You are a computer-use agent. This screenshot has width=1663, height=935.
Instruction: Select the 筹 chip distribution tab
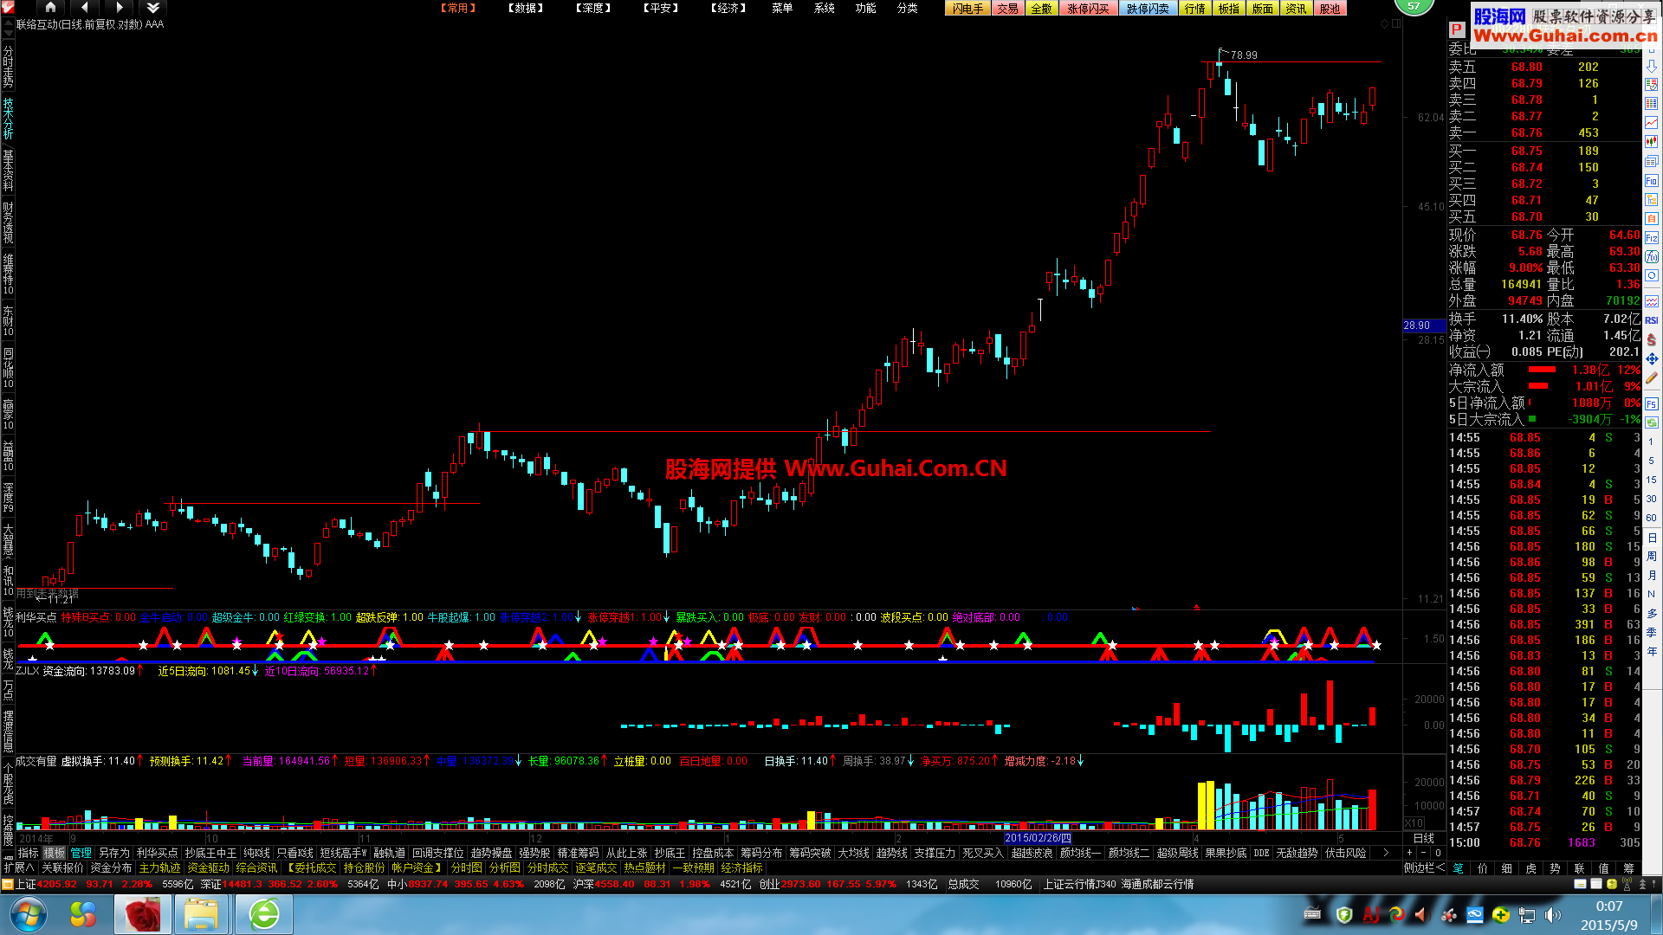1628,867
